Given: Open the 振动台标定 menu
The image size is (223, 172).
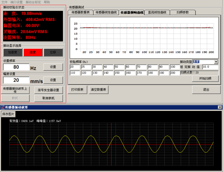Looking at the screenshot, I should click(33, 2).
